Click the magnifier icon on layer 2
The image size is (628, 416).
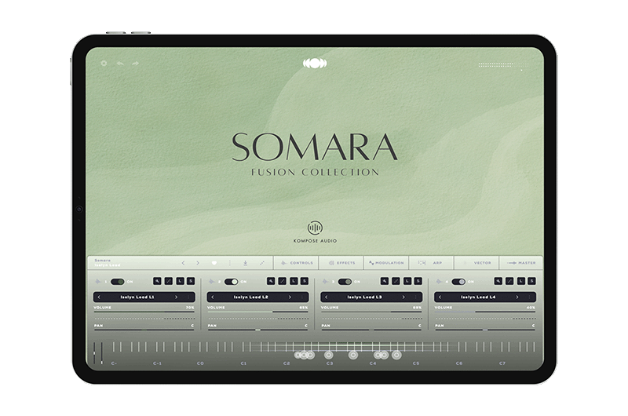point(271,281)
